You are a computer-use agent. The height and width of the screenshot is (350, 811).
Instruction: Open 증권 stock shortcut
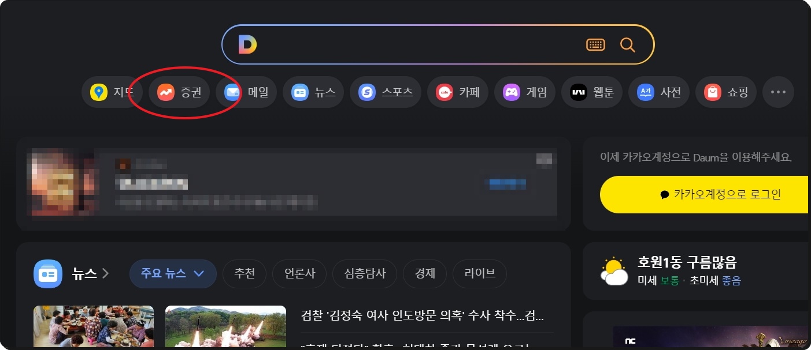[179, 92]
